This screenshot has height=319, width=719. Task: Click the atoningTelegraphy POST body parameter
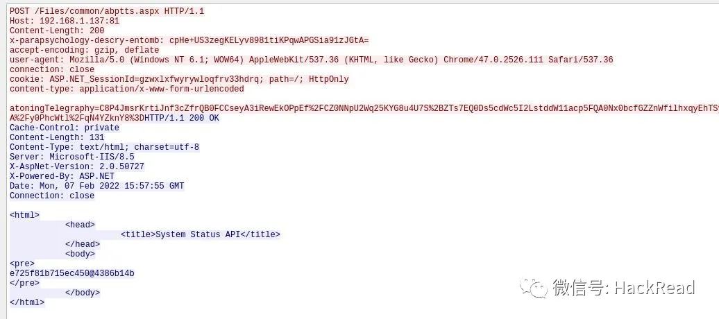tap(364, 108)
